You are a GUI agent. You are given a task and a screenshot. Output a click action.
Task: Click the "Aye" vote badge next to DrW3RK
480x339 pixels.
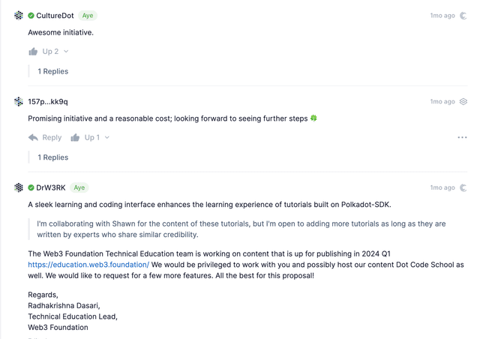point(79,187)
